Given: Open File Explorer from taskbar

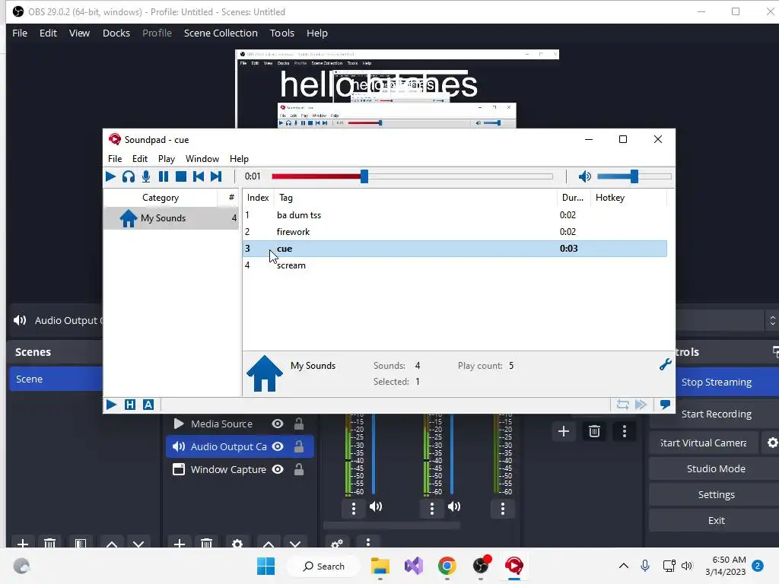Looking at the screenshot, I should [380, 566].
